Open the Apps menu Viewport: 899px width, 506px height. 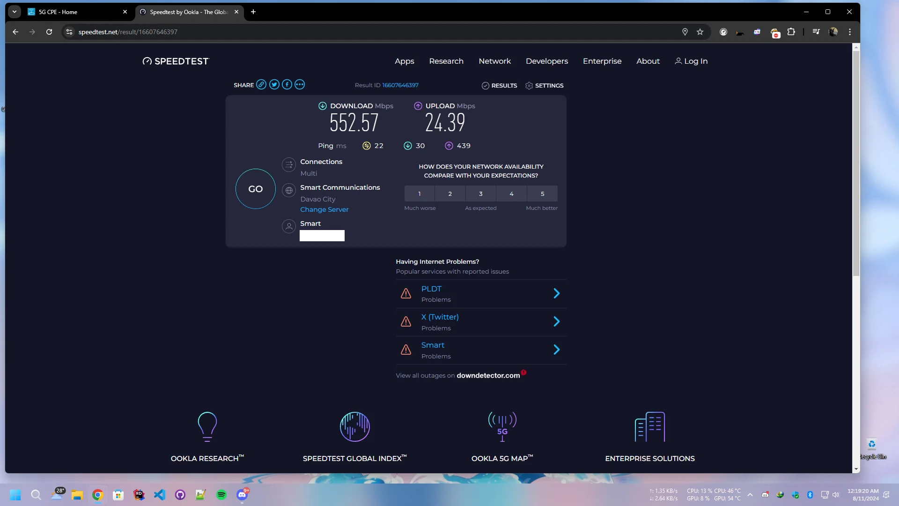pos(405,61)
